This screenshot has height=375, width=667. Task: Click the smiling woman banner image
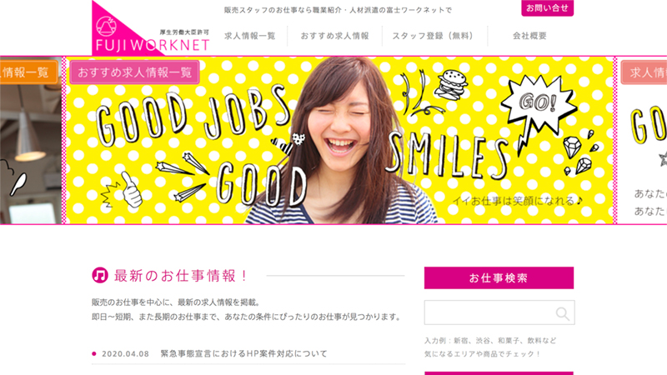(339, 140)
